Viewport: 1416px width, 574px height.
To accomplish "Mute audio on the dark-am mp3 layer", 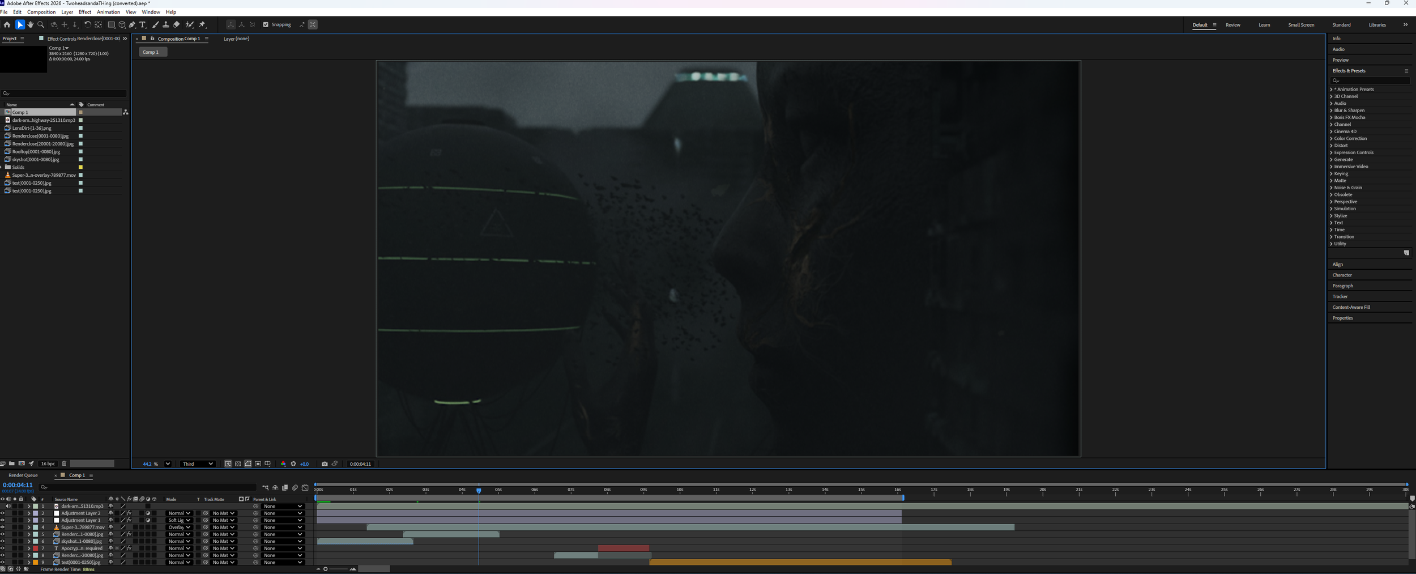I will (x=8, y=506).
